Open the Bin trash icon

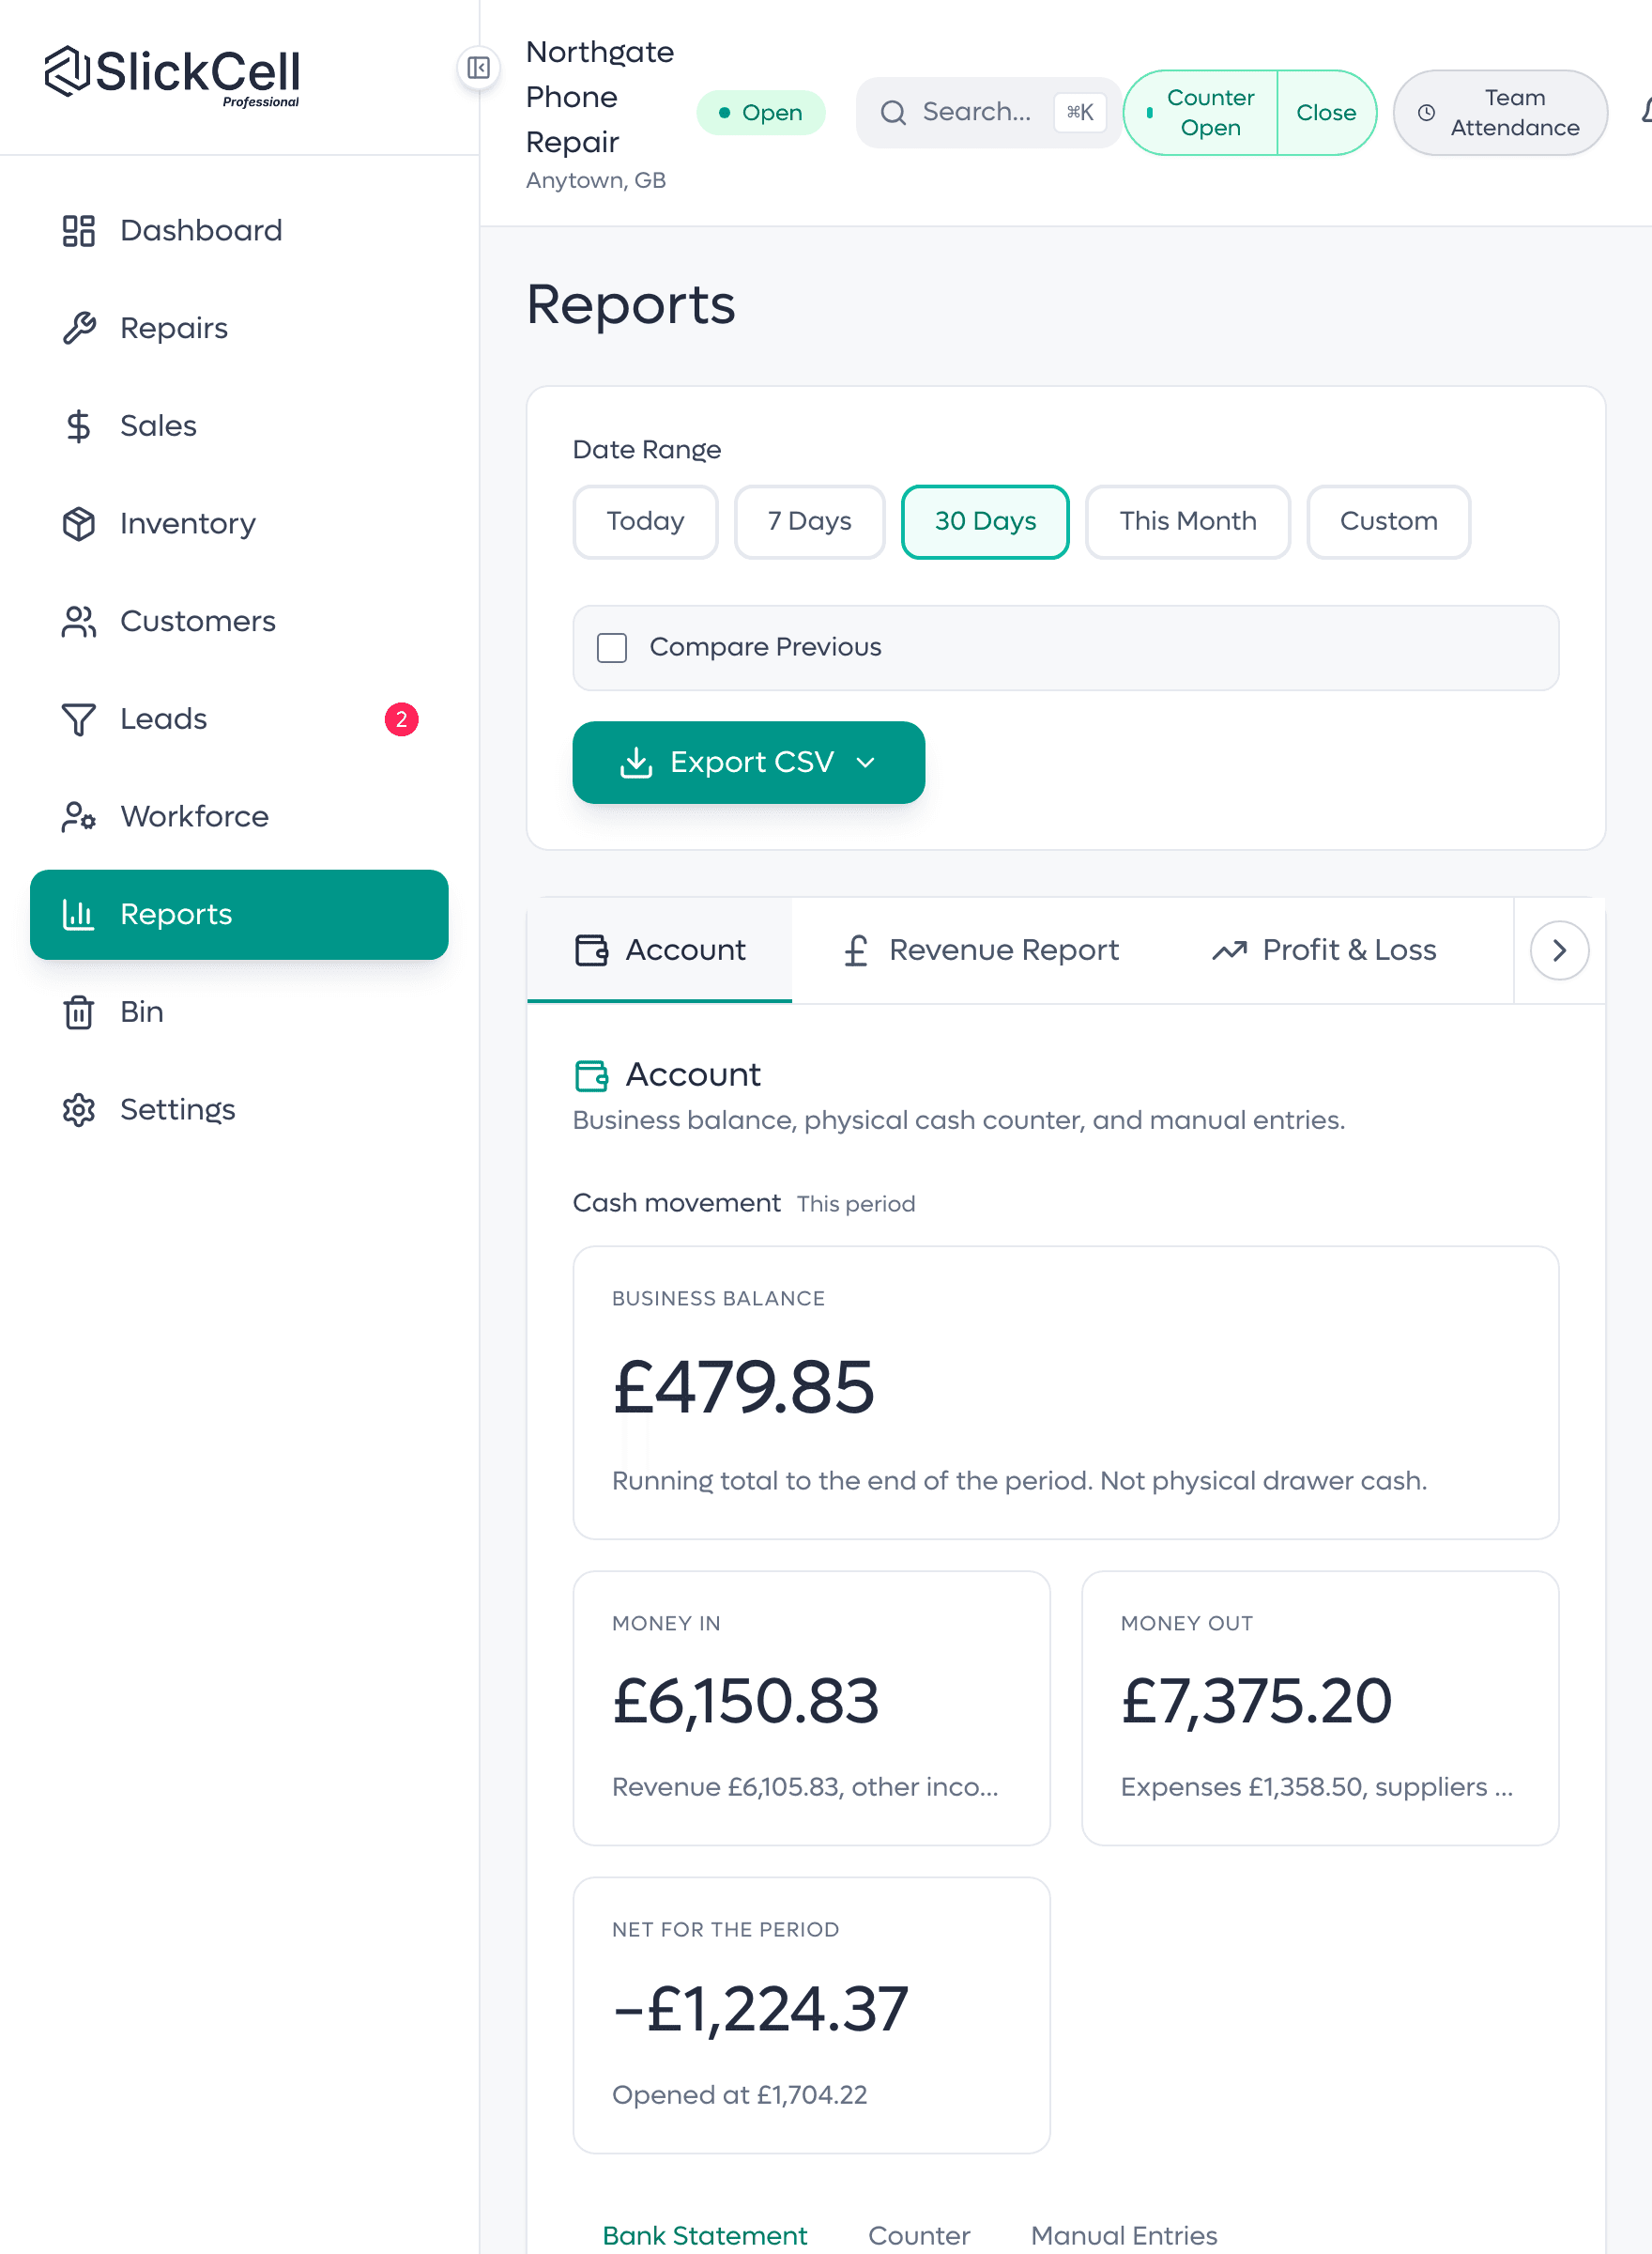(78, 1012)
